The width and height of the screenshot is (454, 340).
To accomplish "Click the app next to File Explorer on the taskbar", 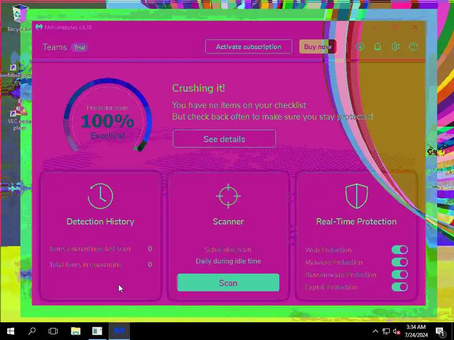I will [x=97, y=331].
